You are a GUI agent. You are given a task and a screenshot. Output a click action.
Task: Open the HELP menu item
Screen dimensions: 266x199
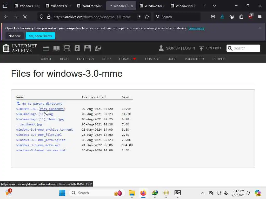click(106, 59)
